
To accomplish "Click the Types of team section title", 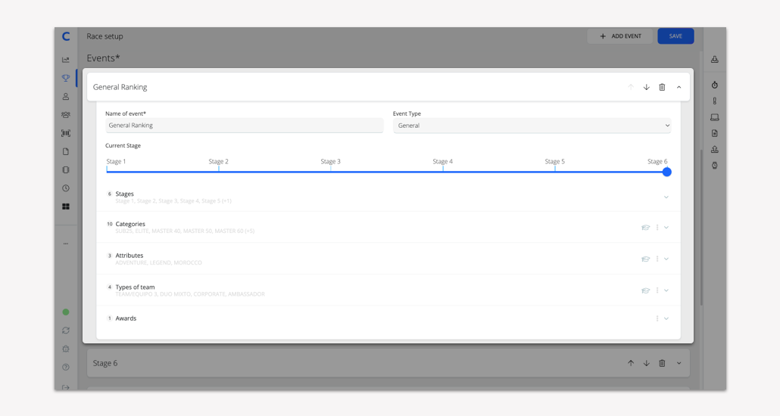I will coord(135,287).
